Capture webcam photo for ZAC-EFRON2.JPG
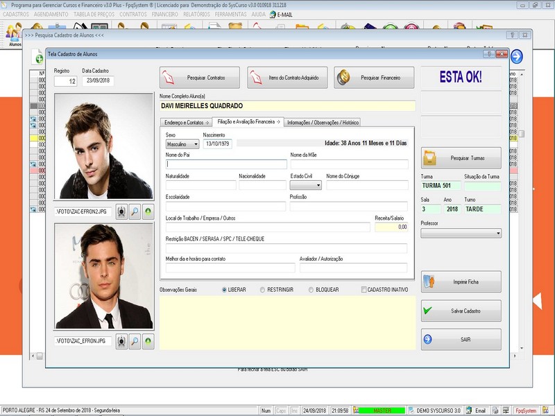Viewport: 555px width, 416px height. point(121,211)
